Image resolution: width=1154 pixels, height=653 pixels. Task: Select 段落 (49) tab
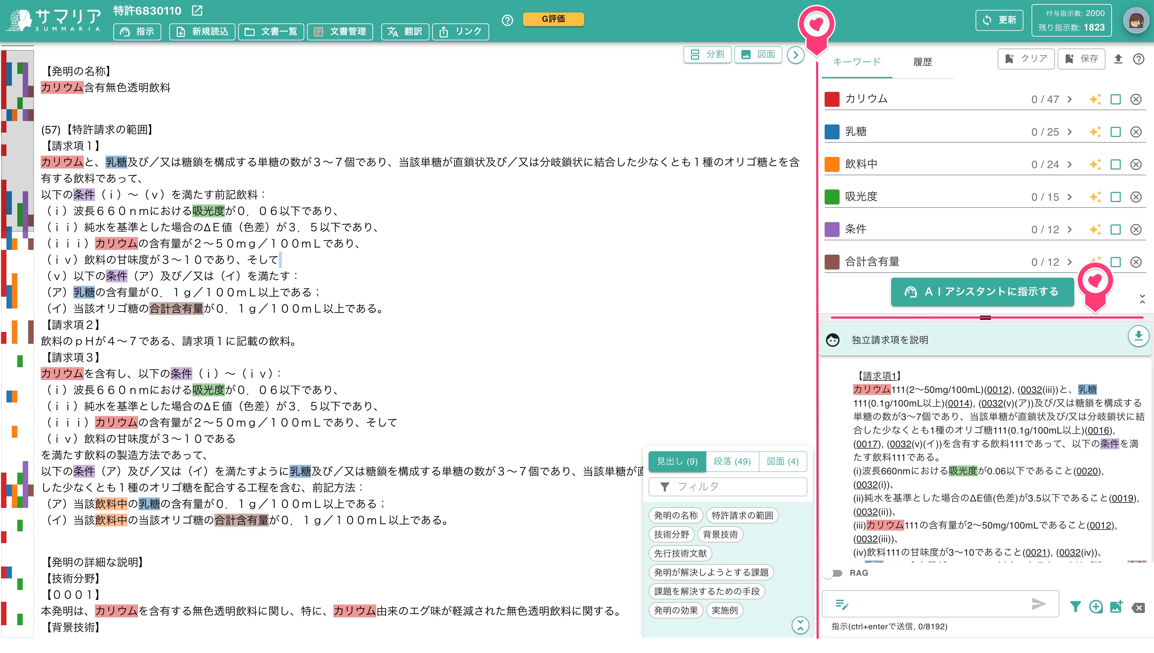pyautogui.click(x=732, y=461)
